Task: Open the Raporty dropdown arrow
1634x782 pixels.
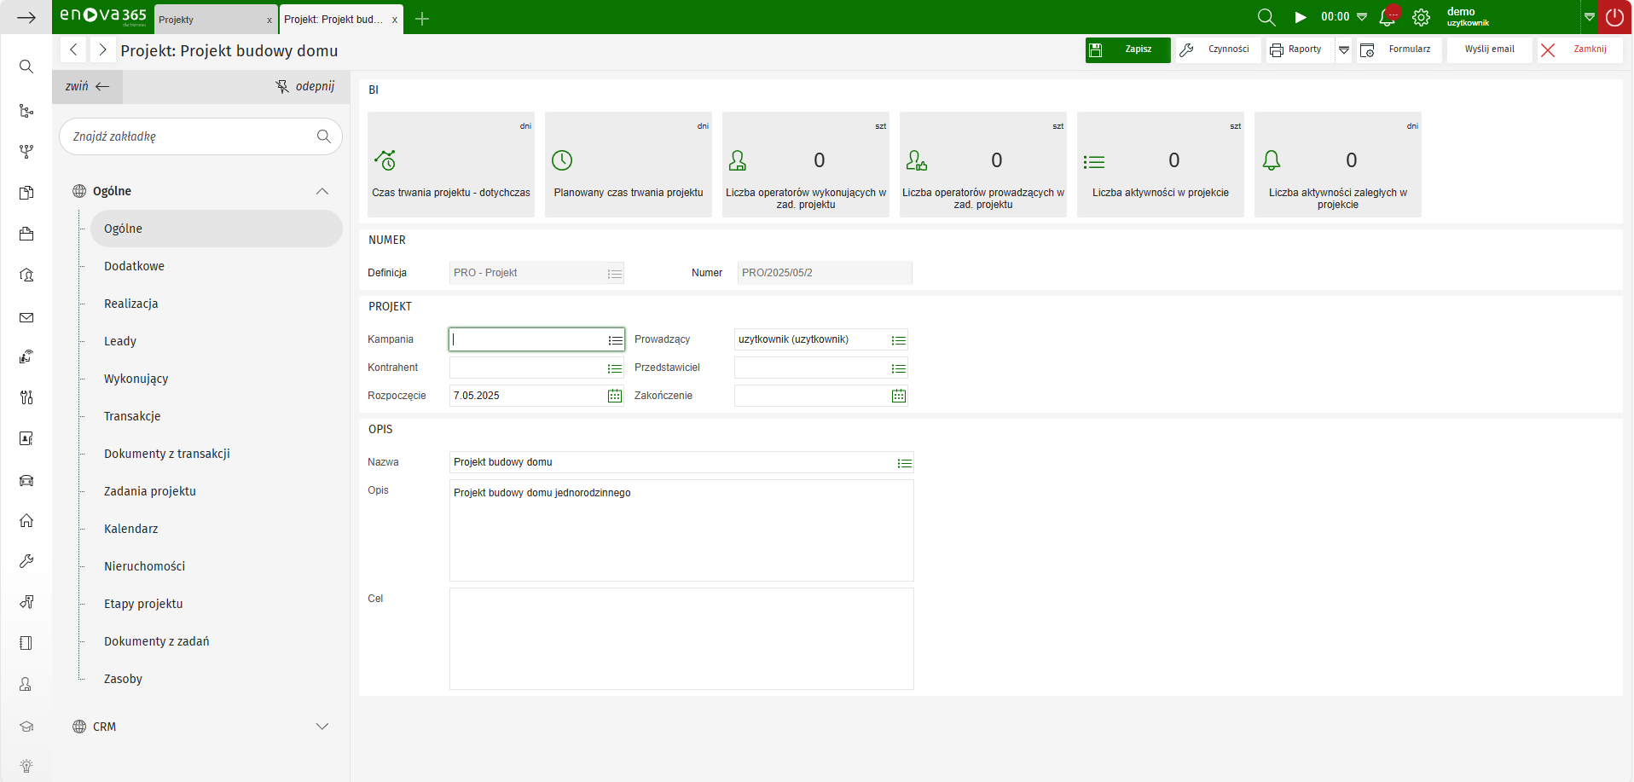Action: click(x=1344, y=49)
